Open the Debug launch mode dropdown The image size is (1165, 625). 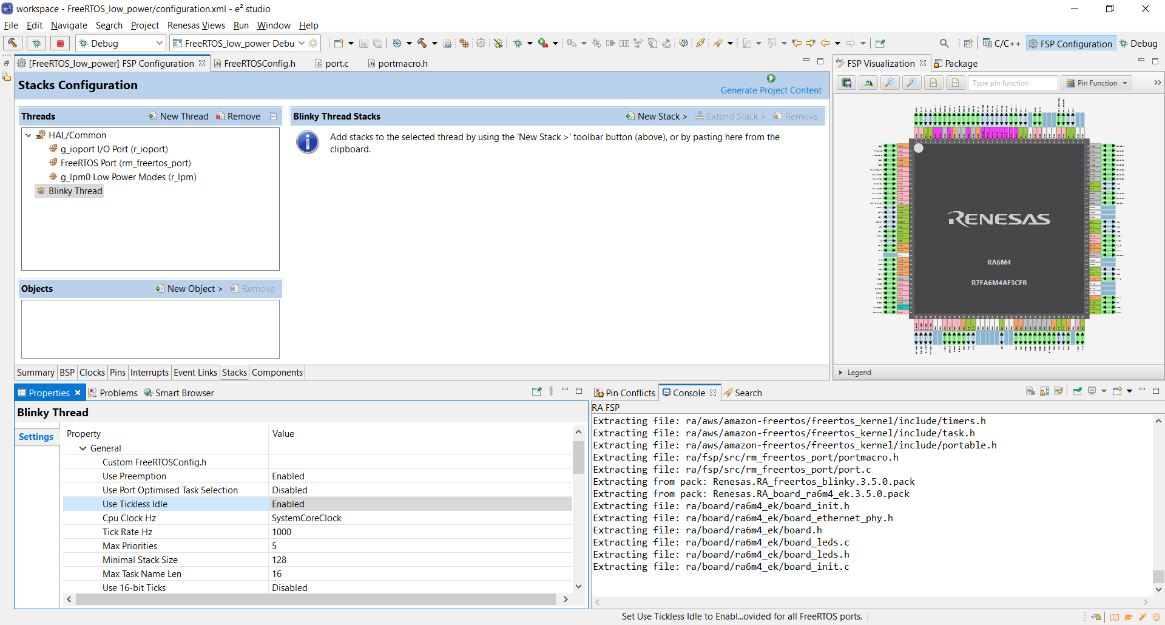coord(160,43)
